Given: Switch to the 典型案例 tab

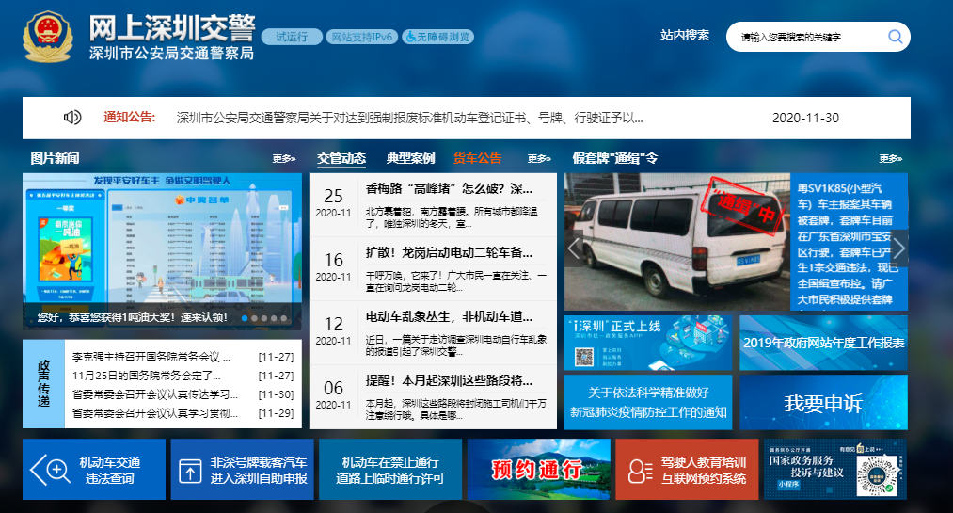Looking at the screenshot, I should coord(411,159).
